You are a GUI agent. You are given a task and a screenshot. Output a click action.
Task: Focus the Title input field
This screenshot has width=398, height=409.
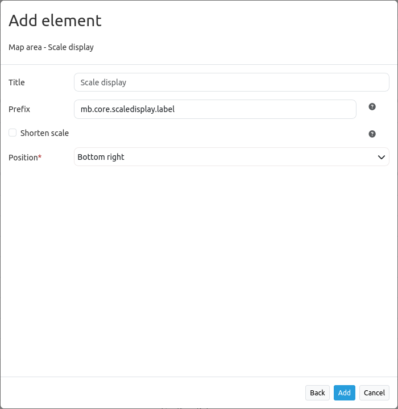pyautogui.click(x=231, y=82)
